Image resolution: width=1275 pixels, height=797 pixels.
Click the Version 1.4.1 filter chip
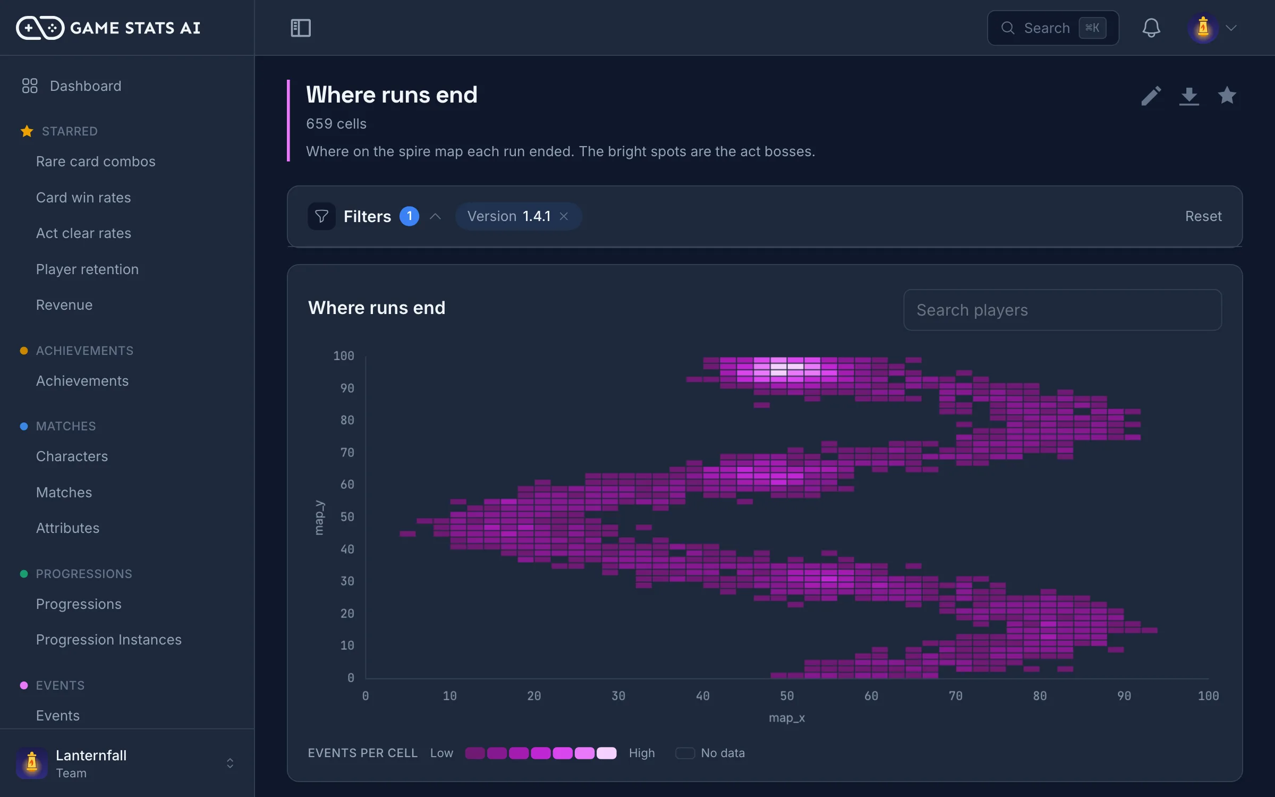[x=518, y=216]
